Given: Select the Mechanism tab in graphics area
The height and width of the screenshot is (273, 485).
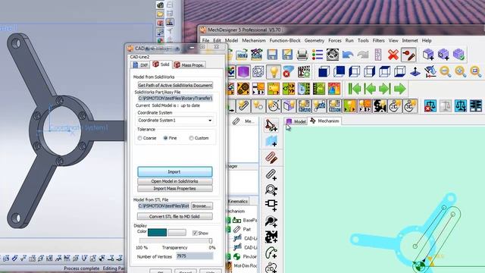Looking at the screenshot, I should pyautogui.click(x=325, y=121).
